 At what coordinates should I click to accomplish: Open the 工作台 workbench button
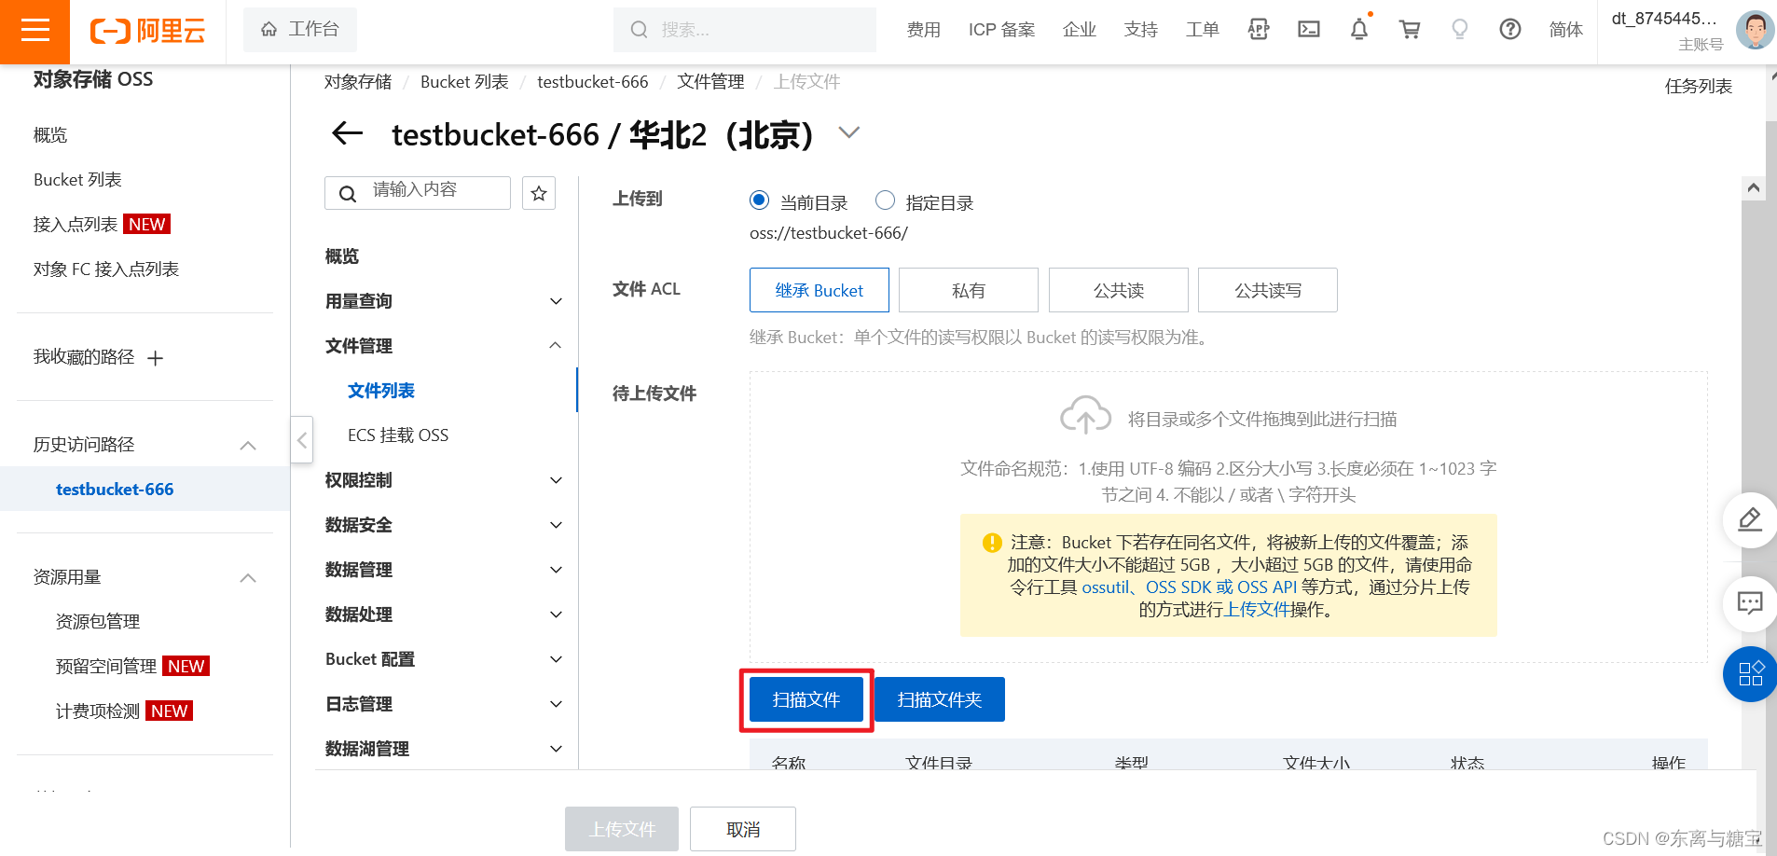[x=299, y=30]
